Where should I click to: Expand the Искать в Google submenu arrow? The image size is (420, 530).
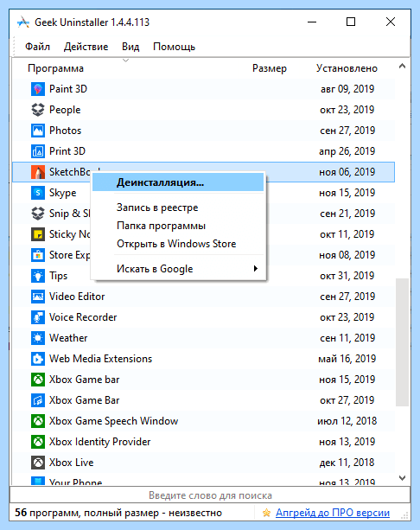click(256, 269)
